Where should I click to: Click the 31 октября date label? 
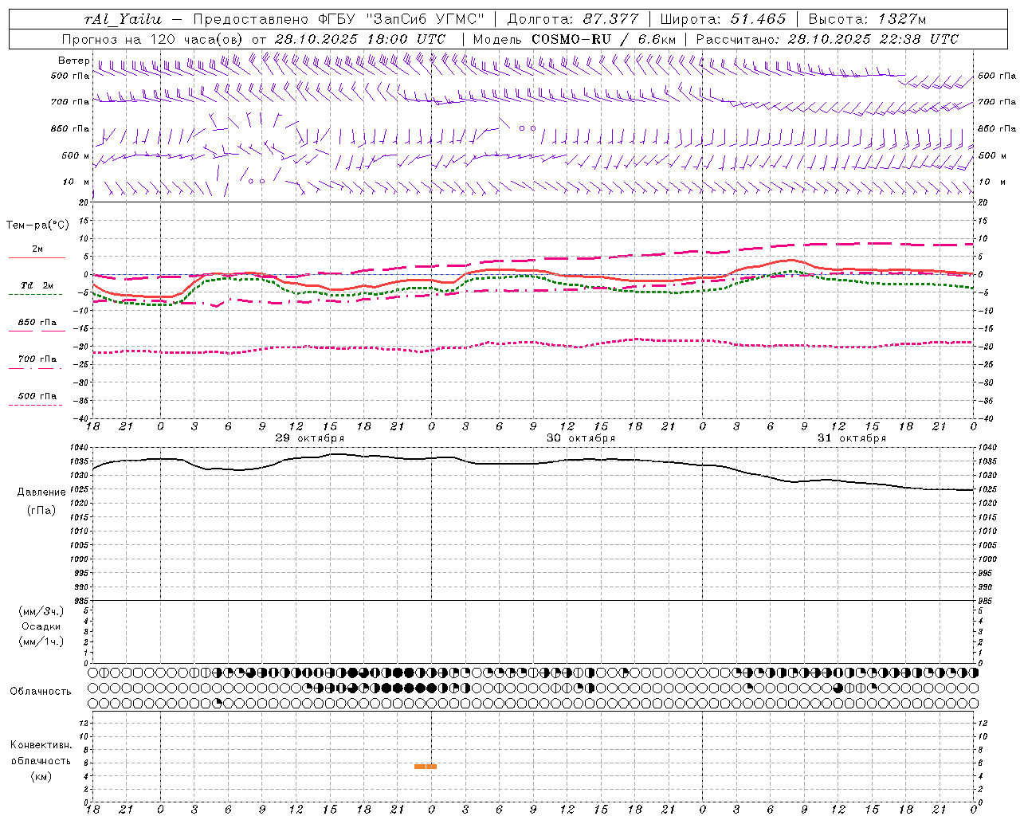click(x=852, y=438)
